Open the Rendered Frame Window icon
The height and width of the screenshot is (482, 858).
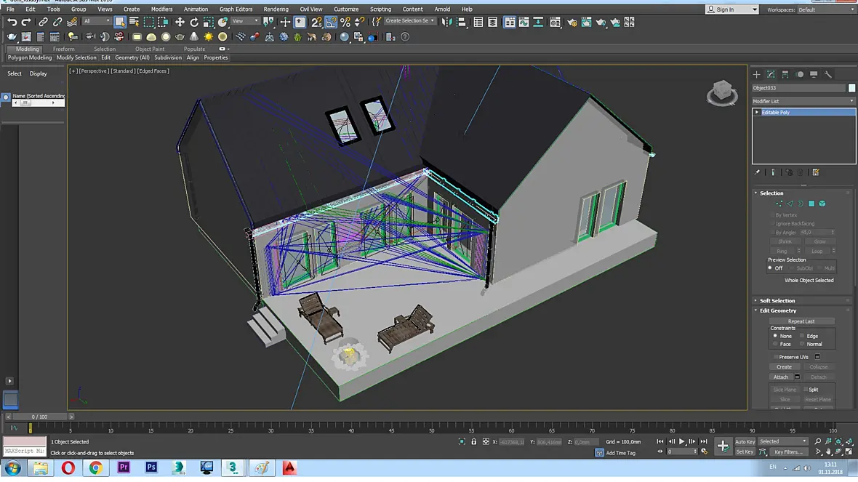[586, 23]
